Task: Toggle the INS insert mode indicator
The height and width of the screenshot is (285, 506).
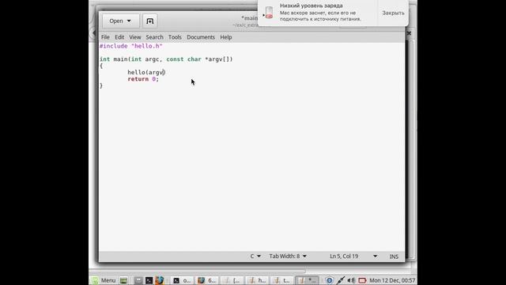Action: coord(394,256)
